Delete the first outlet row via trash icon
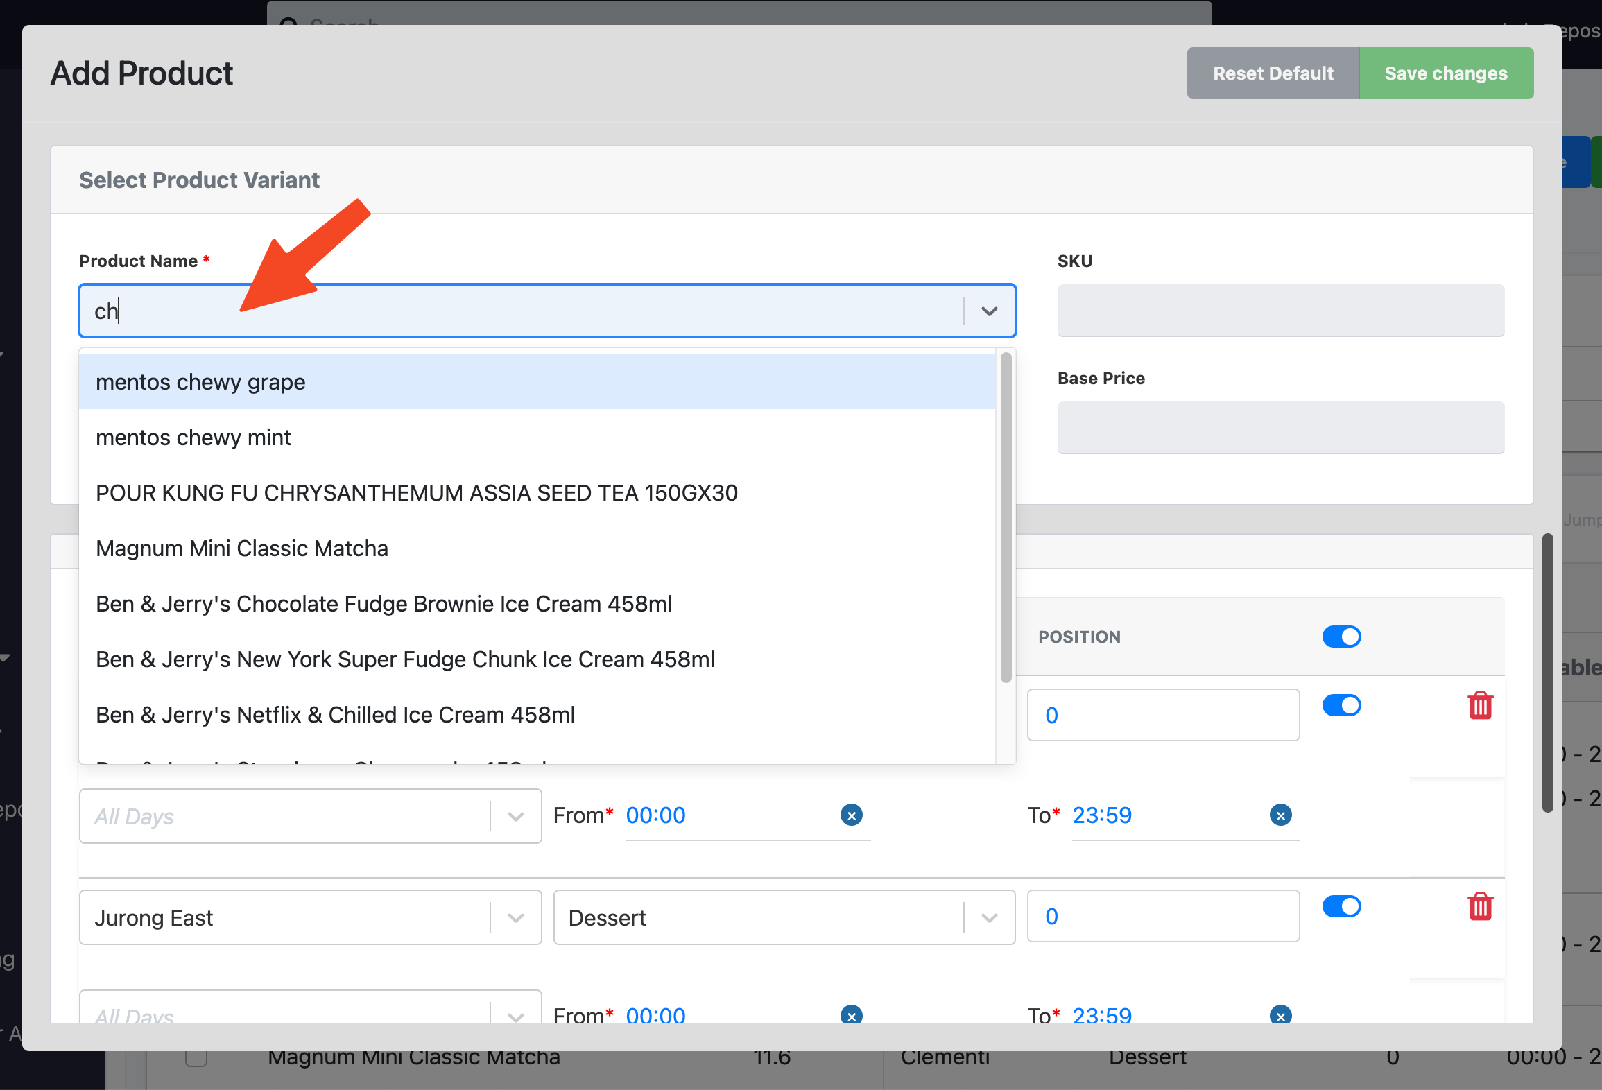Viewport: 1602px width, 1090px height. [1480, 705]
